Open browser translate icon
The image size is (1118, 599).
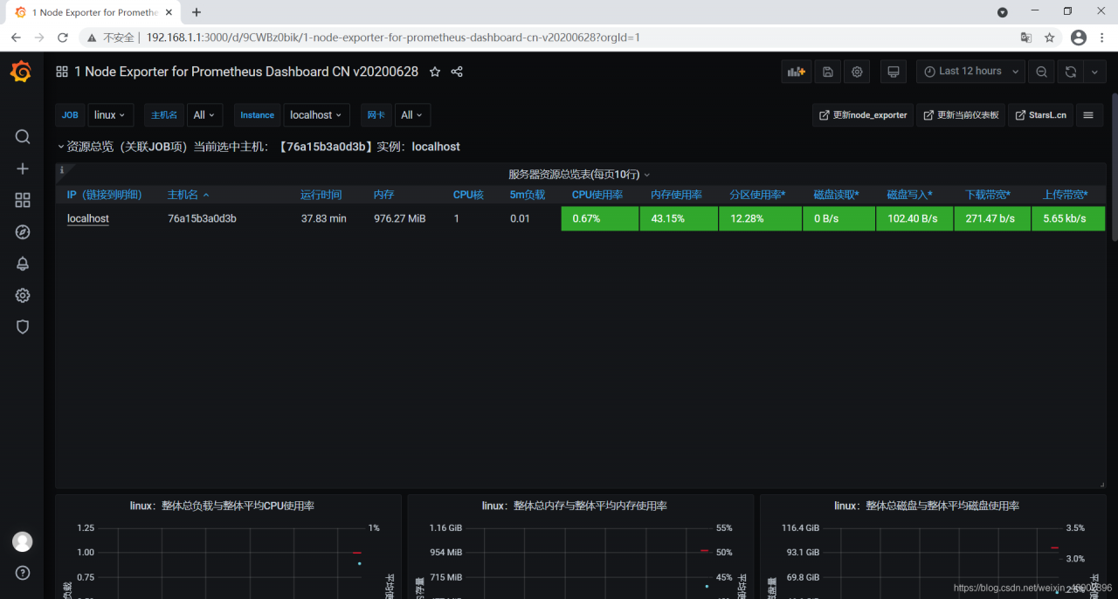(x=1026, y=38)
